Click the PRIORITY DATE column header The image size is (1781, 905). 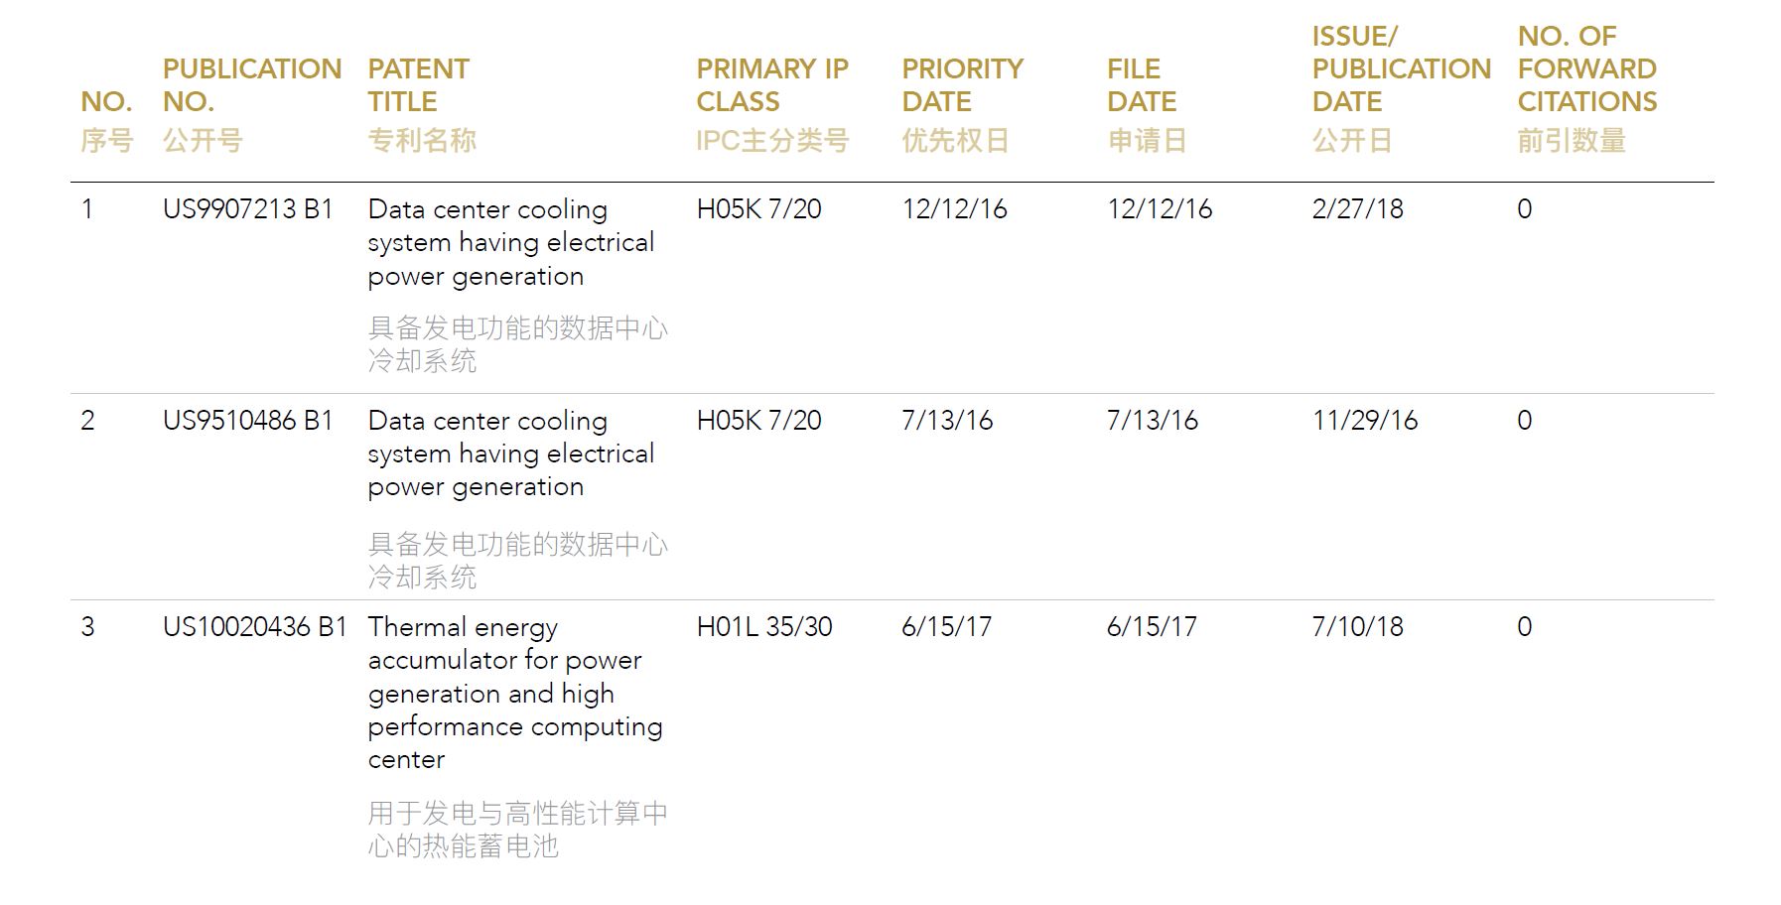pyautogui.click(x=962, y=104)
